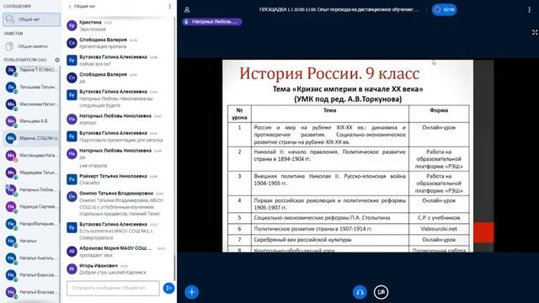Open the actions plus button

click(x=191, y=292)
